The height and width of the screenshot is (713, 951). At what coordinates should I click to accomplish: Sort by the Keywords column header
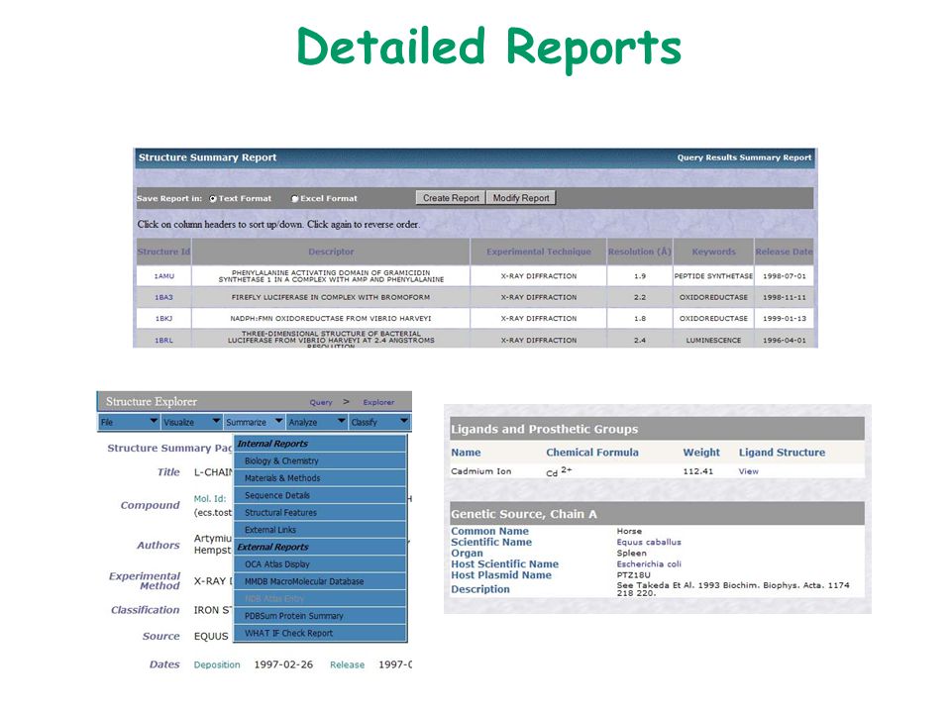tap(713, 252)
